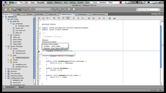Open the Navigate menu
The height and width of the screenshot is (93, 166).
pyautogui.click(x=40, y=3)
